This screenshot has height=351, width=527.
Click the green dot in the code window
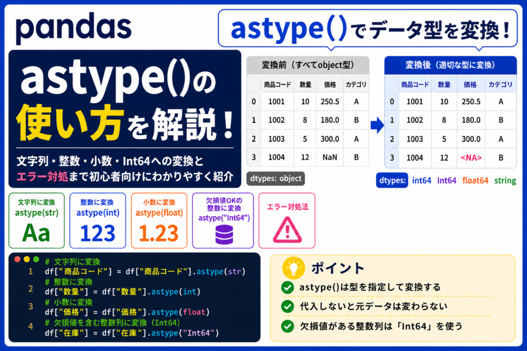[36, 259]
